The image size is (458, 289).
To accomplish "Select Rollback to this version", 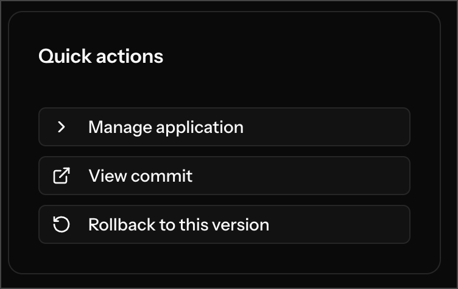I will point(224,224).
